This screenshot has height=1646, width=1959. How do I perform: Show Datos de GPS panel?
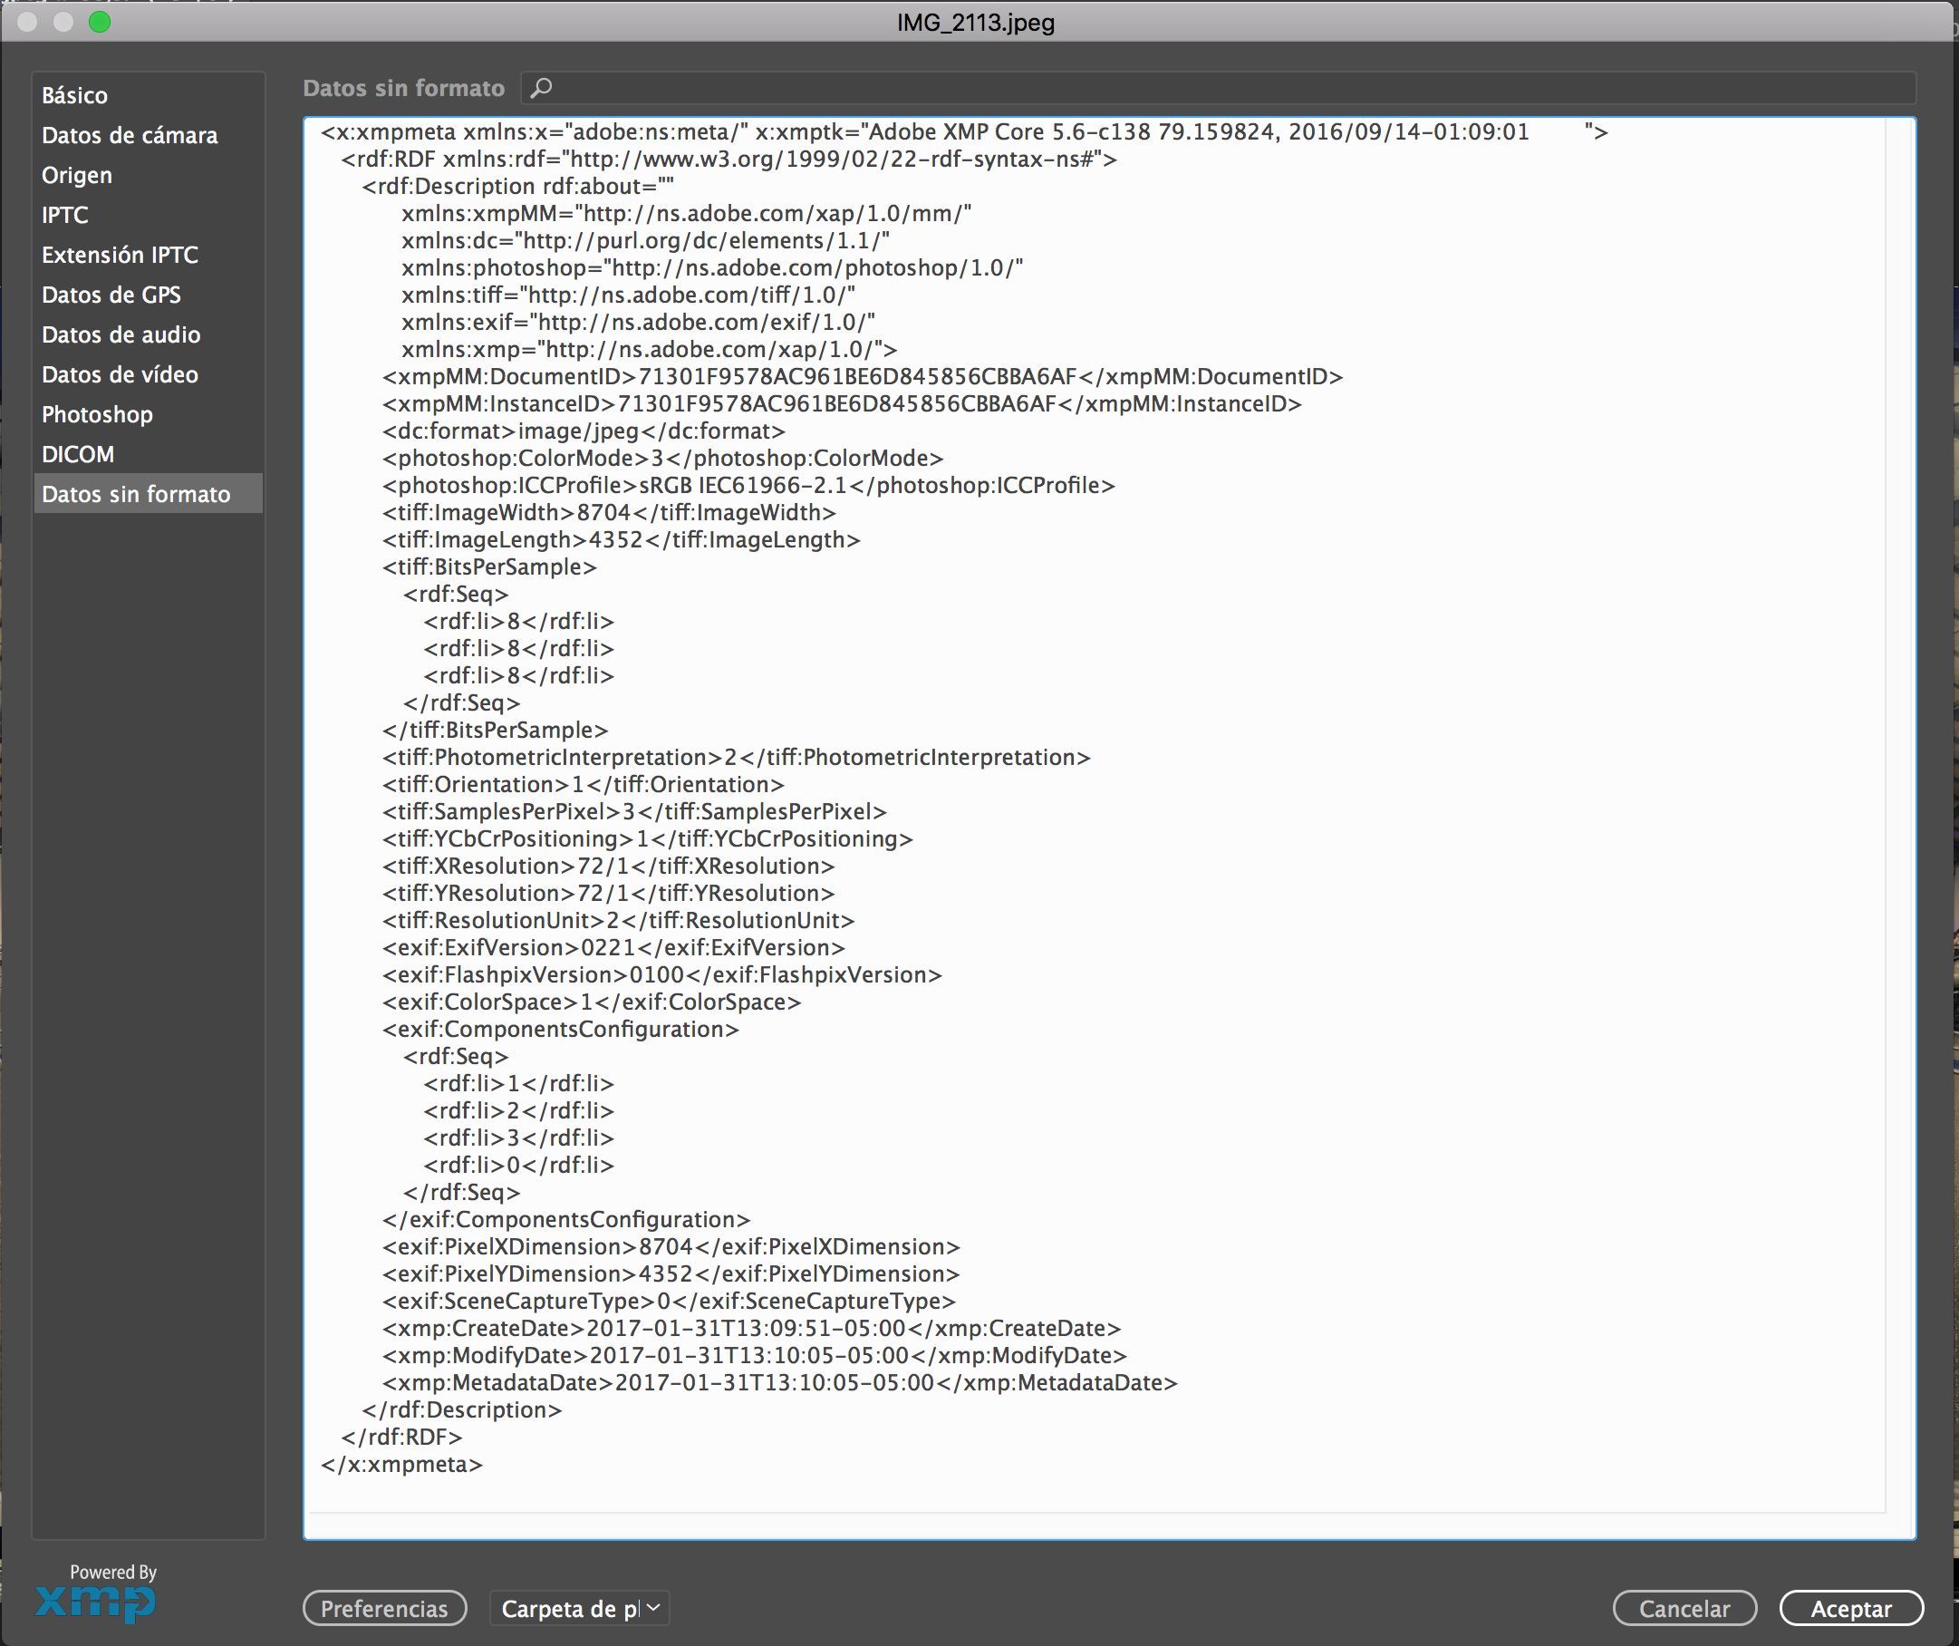point(111,295)
